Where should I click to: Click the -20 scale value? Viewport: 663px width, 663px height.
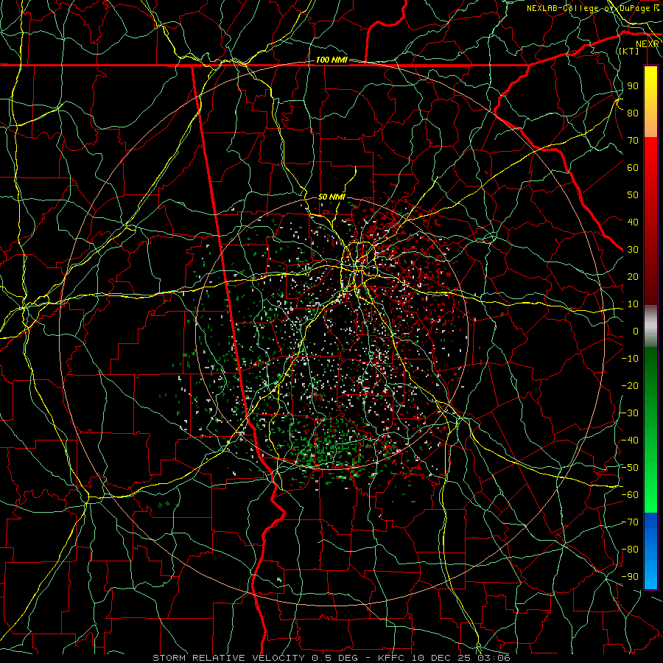coord(630,385)
